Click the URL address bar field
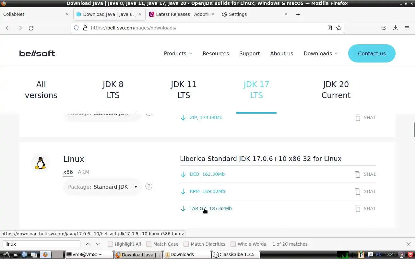Screen dimensions: 415x259 (207, 28)
